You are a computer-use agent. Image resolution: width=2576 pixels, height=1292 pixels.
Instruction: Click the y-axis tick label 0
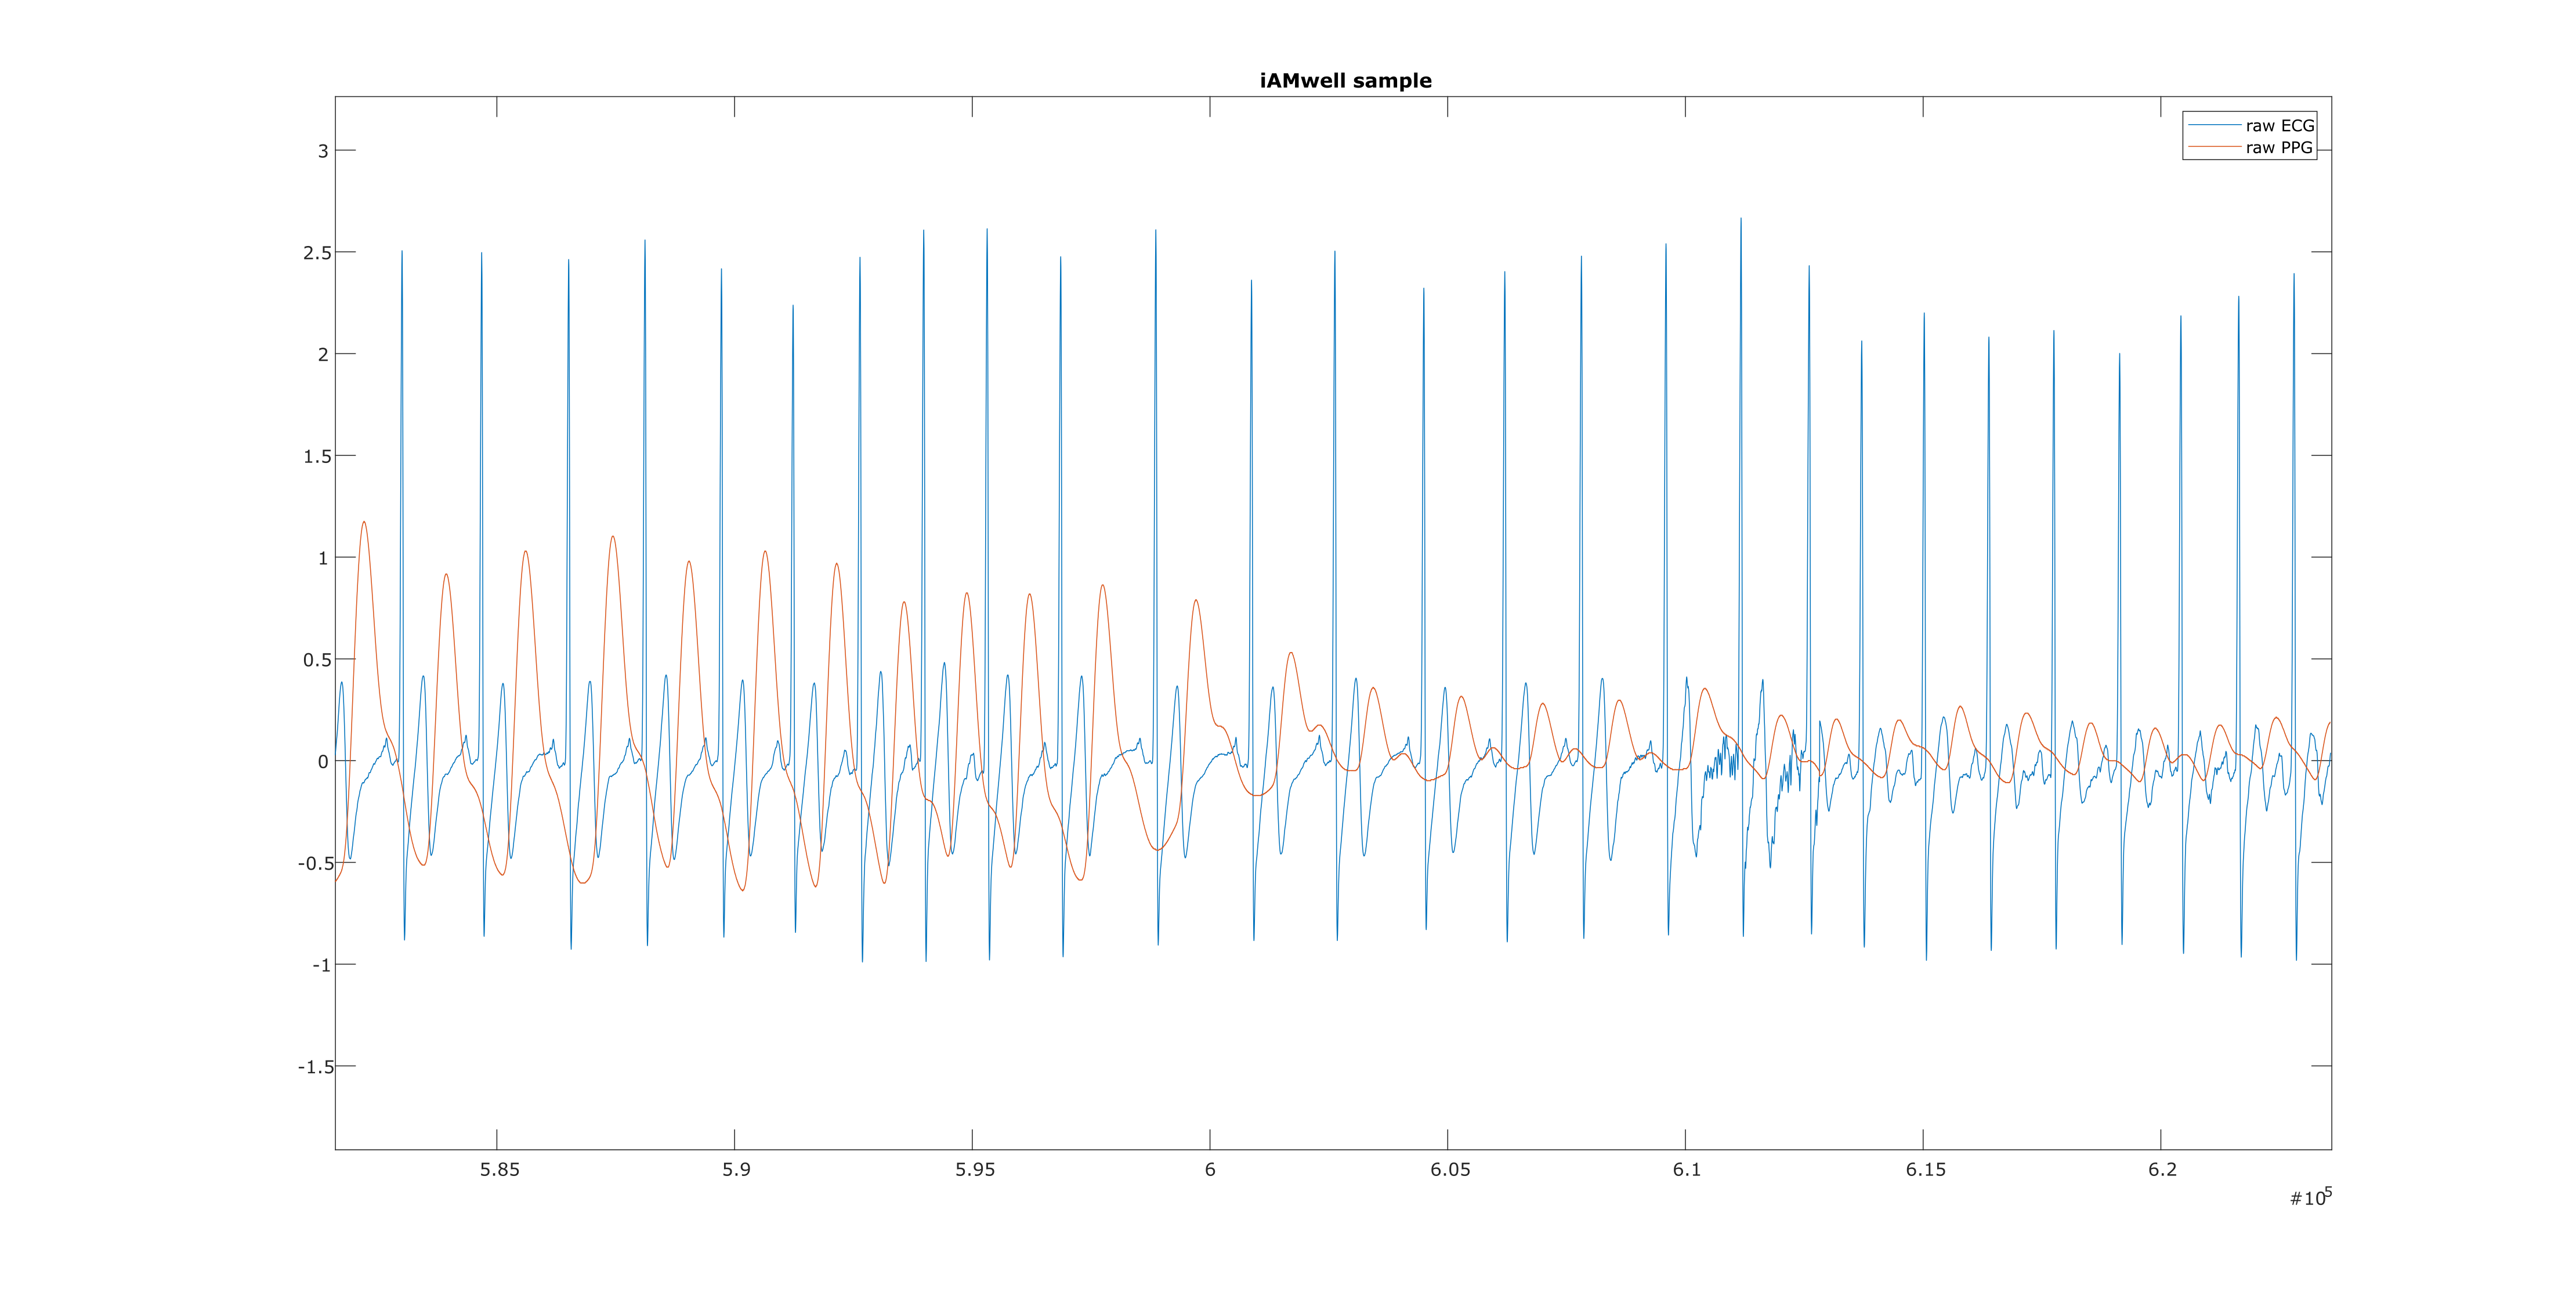coord(323,762)
